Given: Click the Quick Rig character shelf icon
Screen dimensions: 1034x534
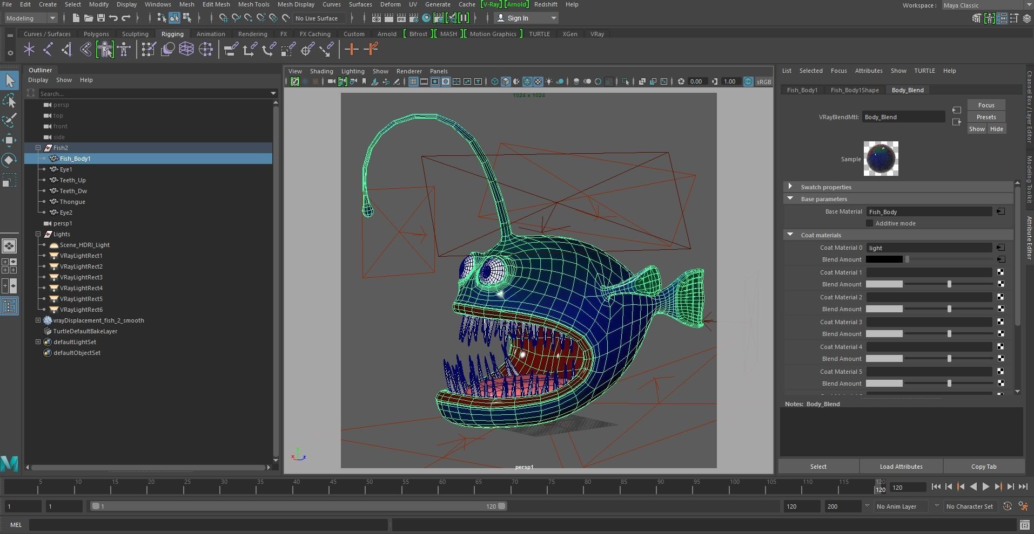Looking at the screenshot, I should (x=105, y=50).
